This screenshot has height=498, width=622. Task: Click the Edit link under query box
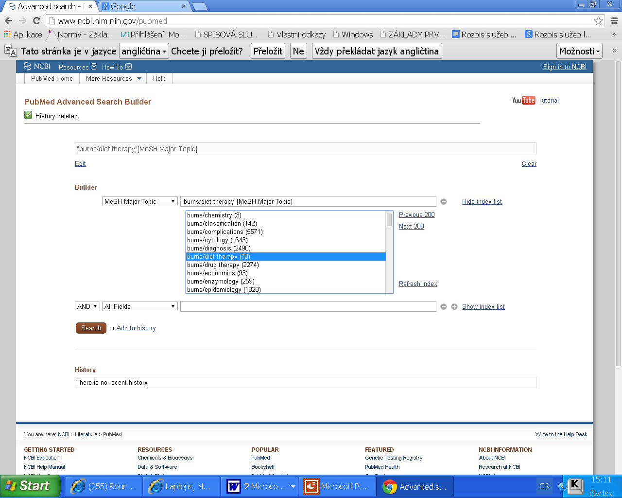click(x=80, y=164)
